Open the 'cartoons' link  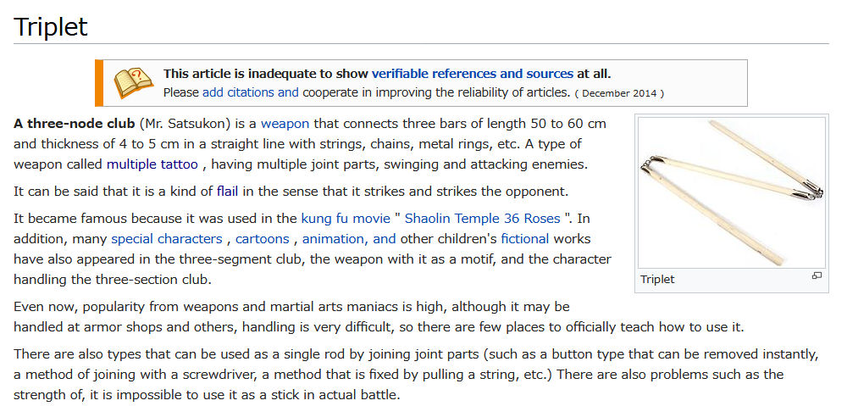[263, 239]
